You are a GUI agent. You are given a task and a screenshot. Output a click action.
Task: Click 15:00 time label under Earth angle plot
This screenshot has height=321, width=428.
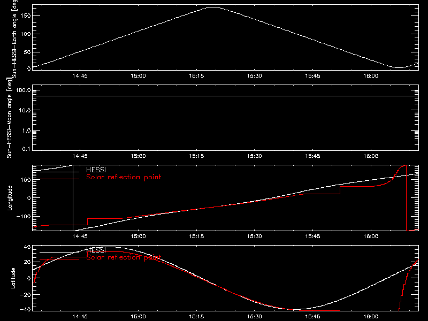138,75
